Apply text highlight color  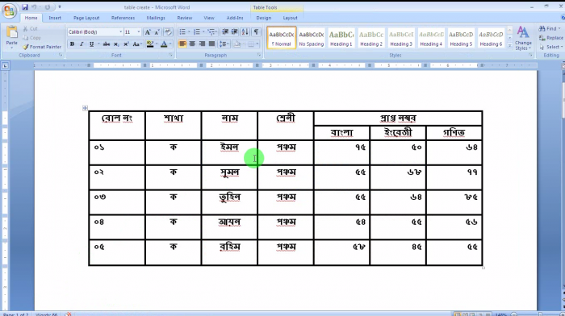point(150,44)
